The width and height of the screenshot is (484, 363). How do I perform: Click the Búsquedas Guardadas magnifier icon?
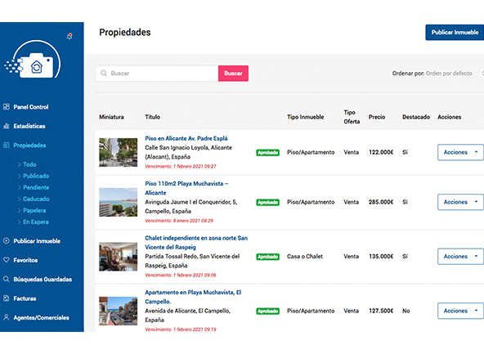tap(7, 279)
